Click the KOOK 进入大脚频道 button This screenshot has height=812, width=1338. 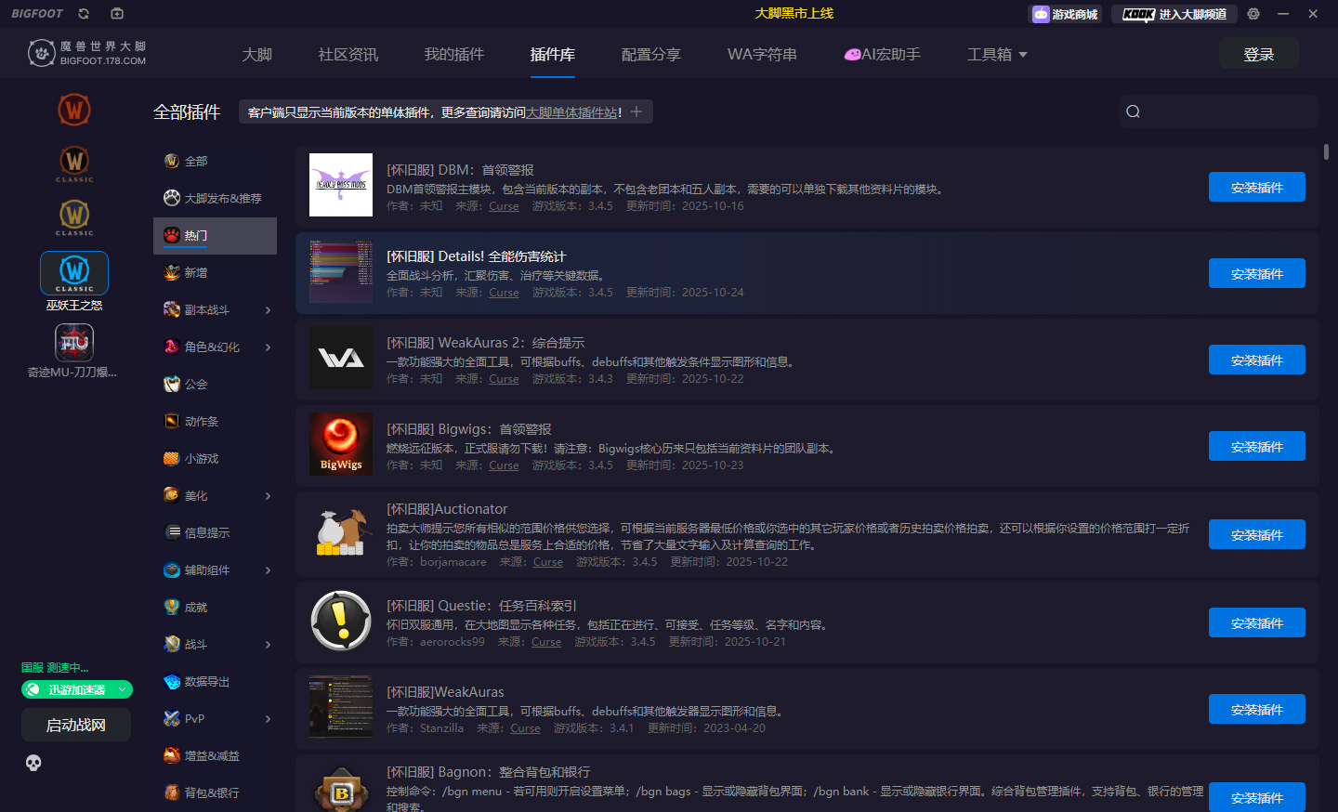click(x=1174, y=14)
